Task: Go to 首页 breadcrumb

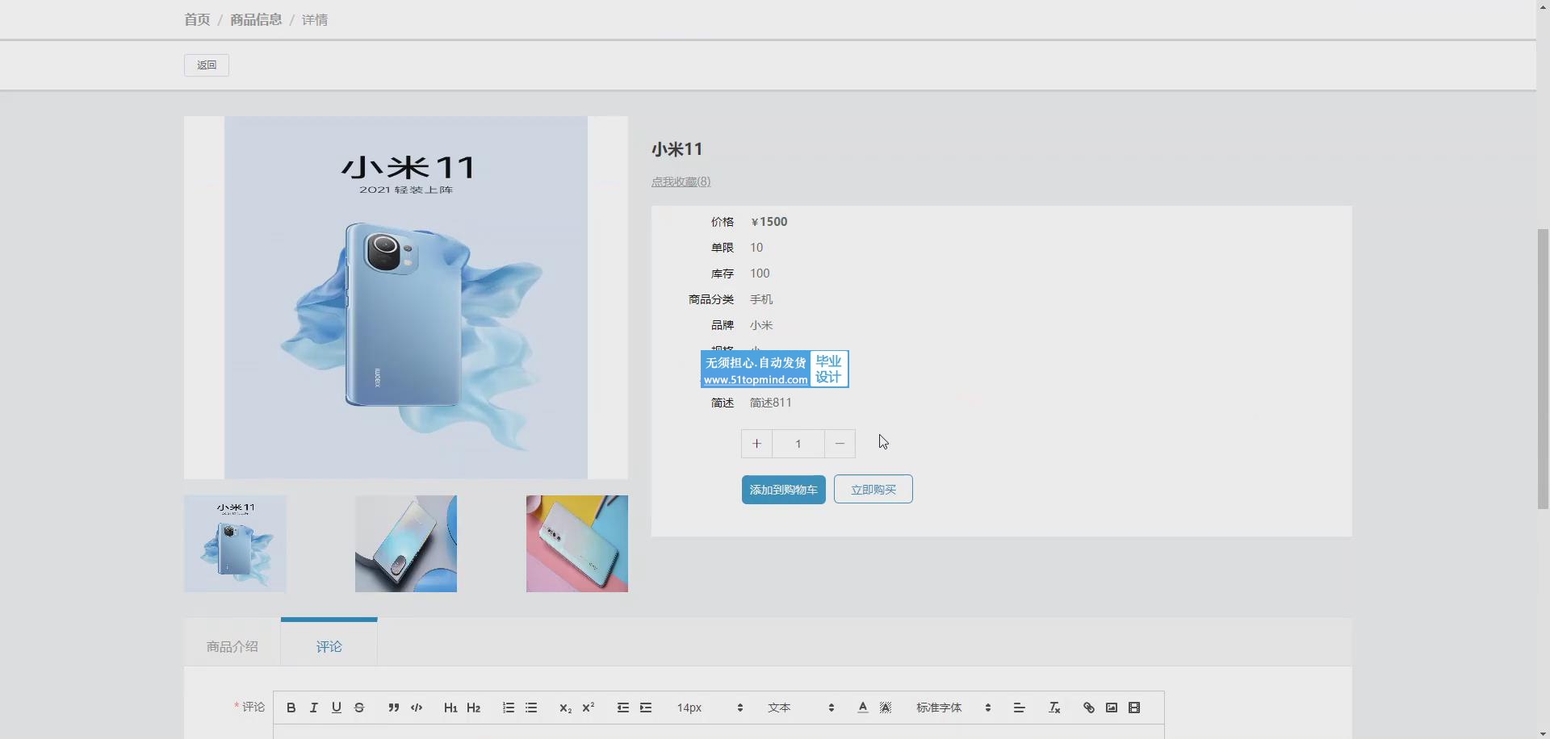Action: point(197,19)
